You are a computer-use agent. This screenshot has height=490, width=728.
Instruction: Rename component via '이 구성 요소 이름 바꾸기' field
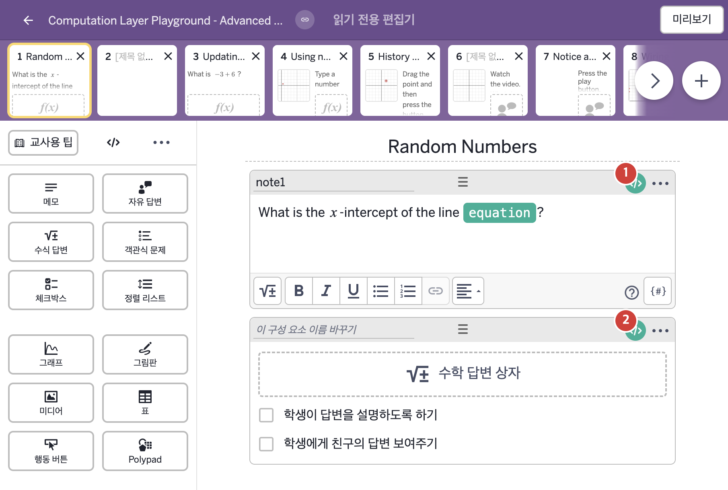click(x=334, y=329)
